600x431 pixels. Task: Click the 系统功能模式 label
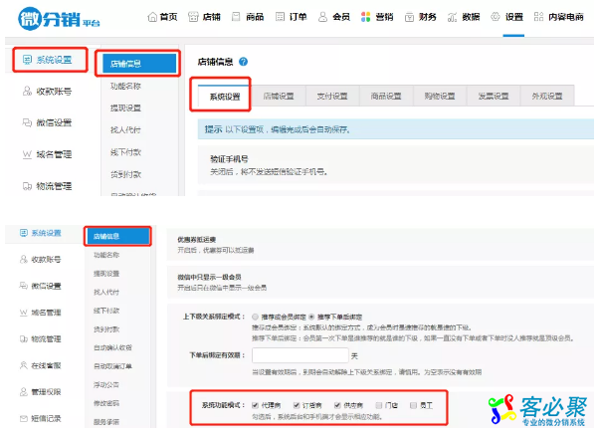coord(224,405)
